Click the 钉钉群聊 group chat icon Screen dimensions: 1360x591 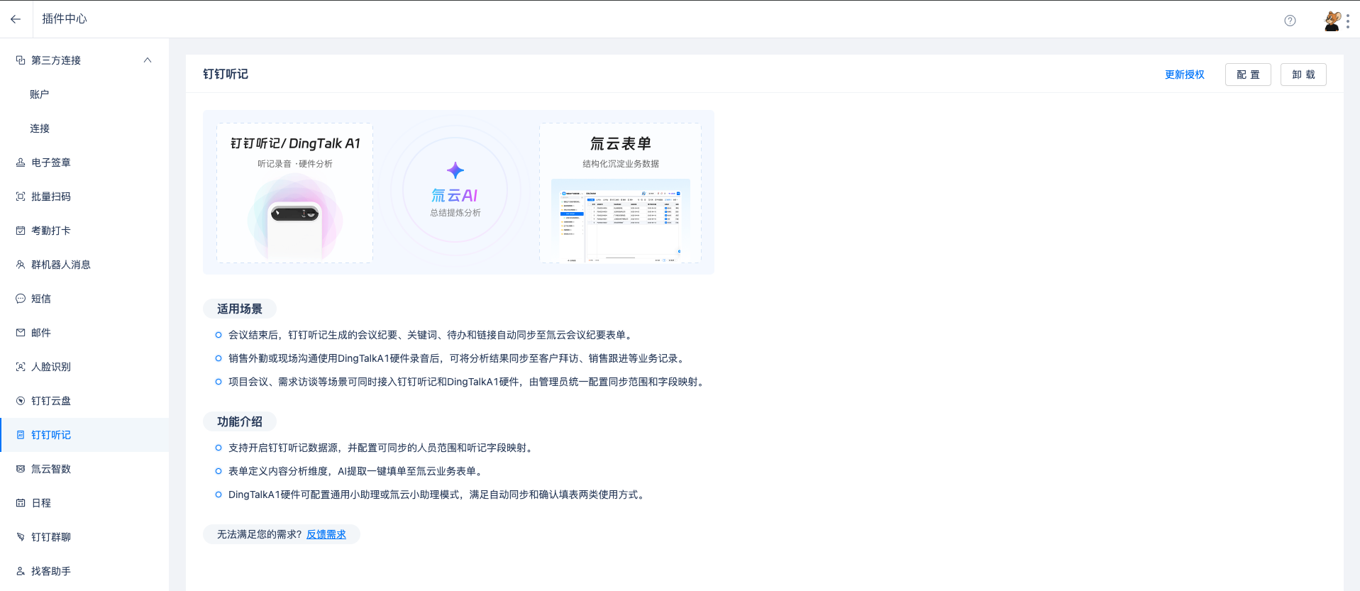point(21,537)
